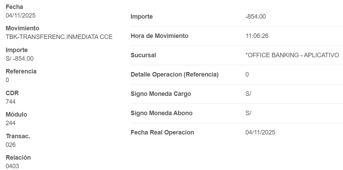Select the -854.00 value in the details table
This screenshot has height=170, width=343.
pos(256,17)
